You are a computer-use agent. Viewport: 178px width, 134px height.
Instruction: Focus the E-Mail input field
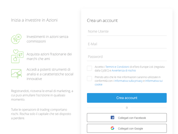pos(127,44)
